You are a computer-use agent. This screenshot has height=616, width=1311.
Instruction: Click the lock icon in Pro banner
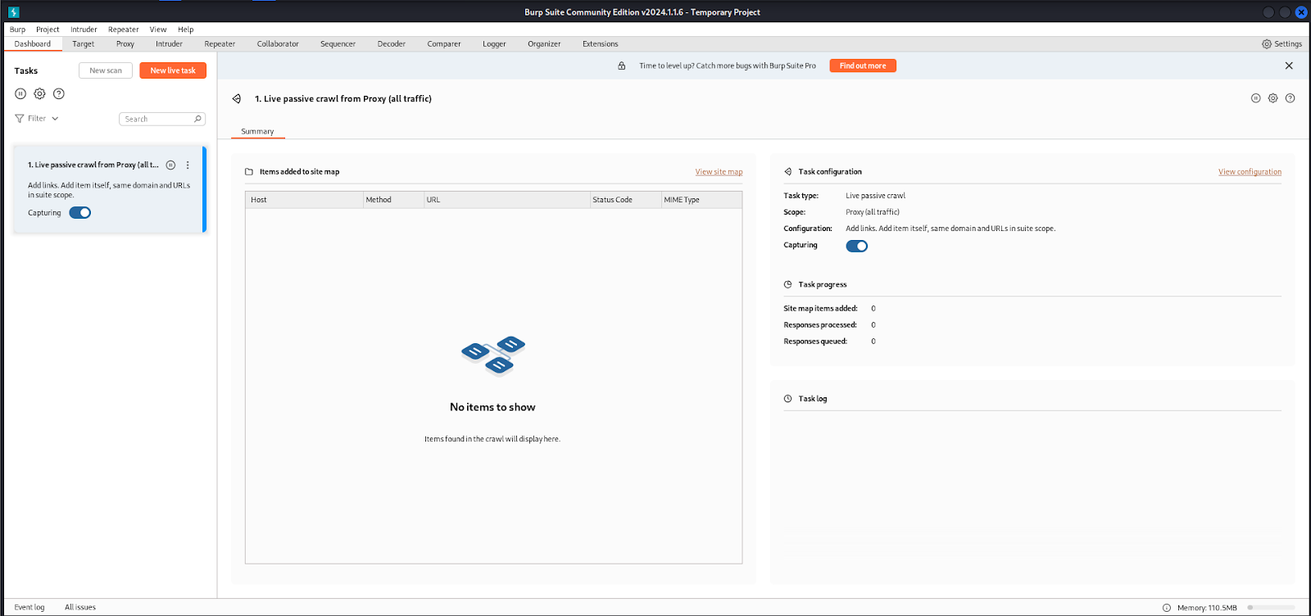622,66
